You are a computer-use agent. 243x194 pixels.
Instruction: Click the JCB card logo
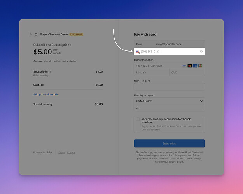[200, 66]
